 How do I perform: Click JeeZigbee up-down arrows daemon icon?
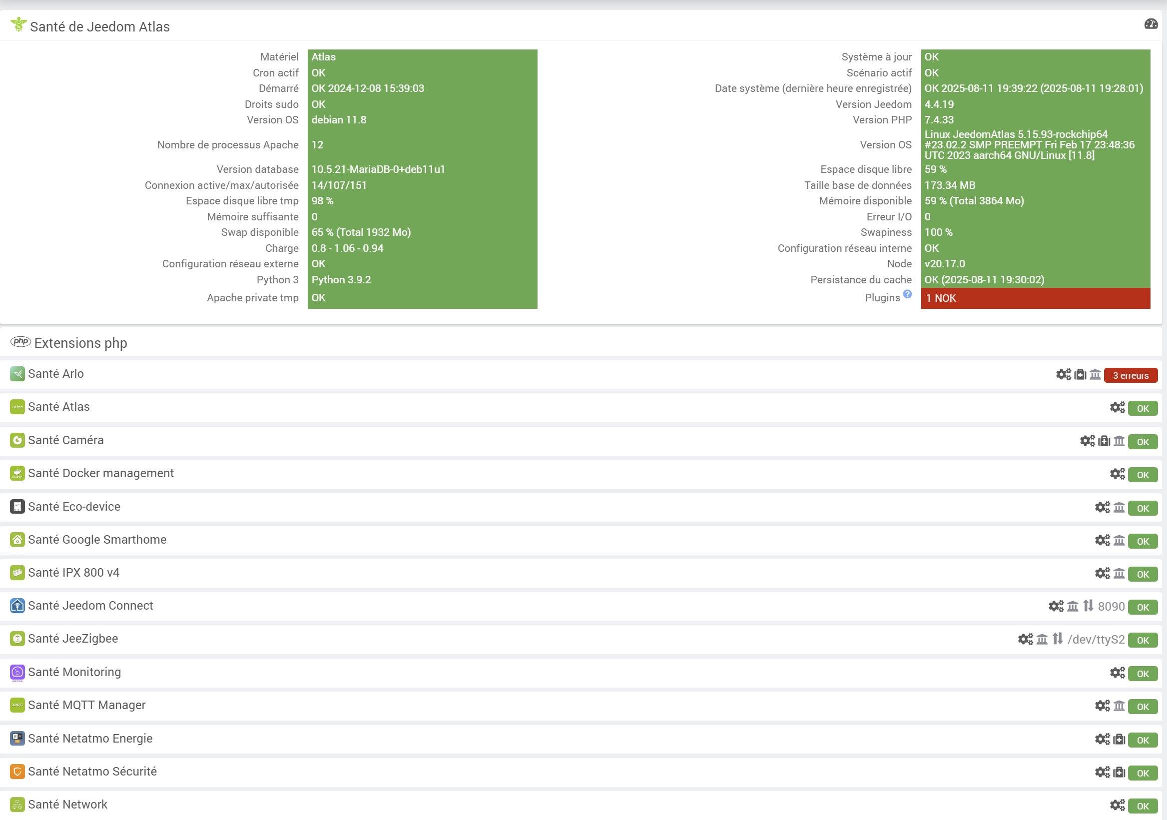tap(1057, 639)
